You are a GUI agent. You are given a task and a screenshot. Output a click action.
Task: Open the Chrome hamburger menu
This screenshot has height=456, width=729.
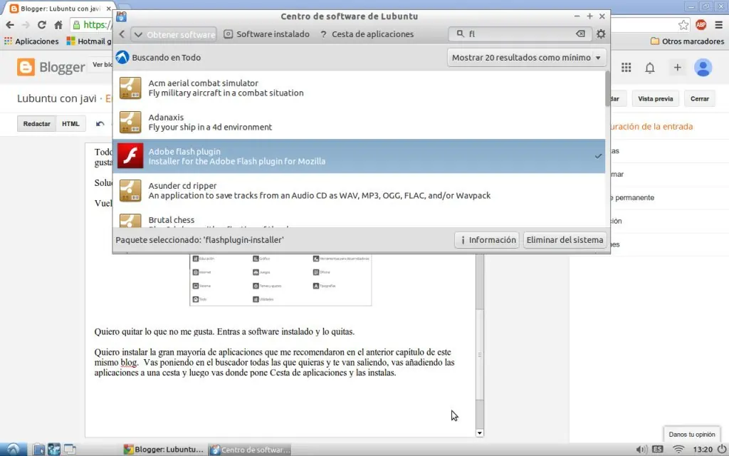click(719, 25)
